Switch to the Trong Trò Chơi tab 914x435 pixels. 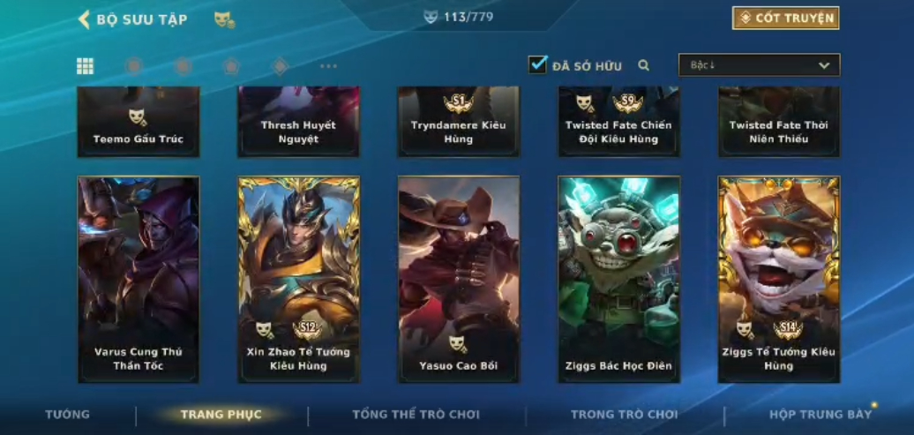pyautogui.click(x=625, y=415)
